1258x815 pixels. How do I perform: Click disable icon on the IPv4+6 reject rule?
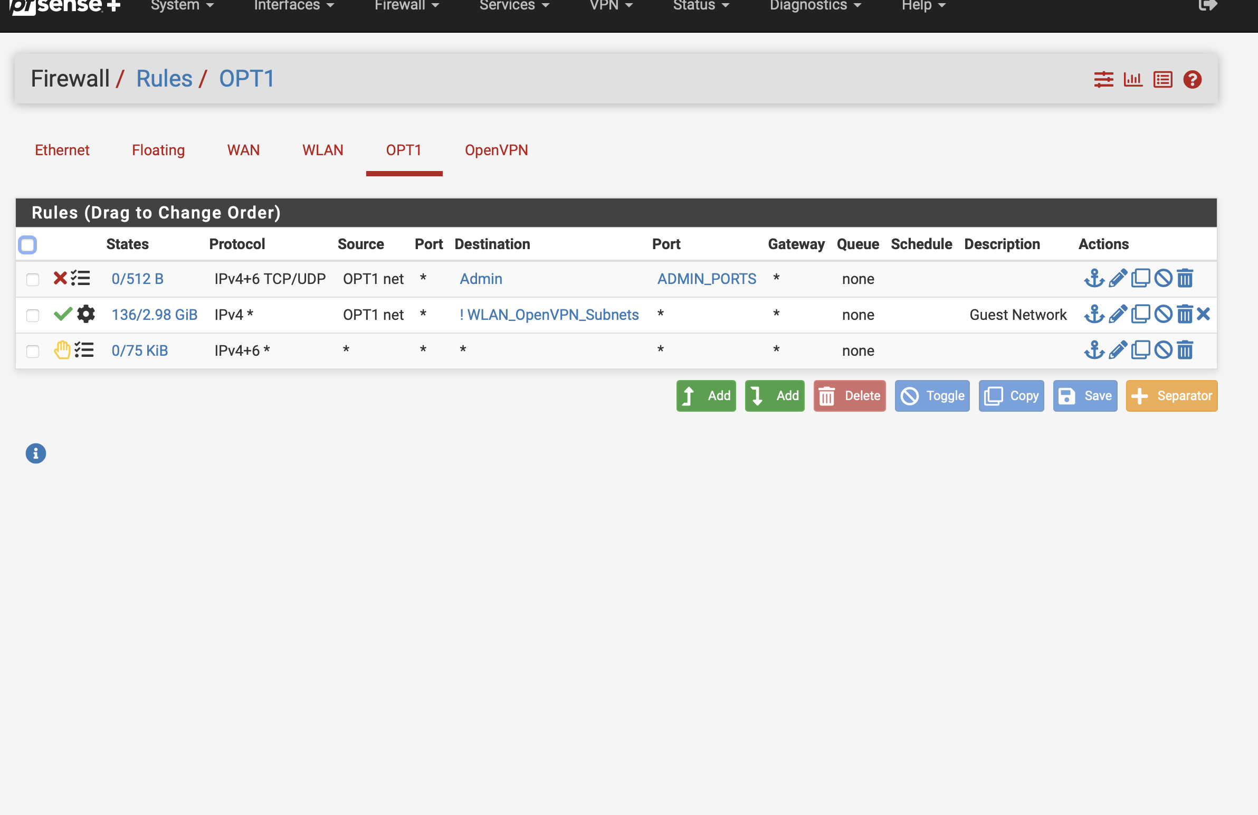[x=1163, y=350]
